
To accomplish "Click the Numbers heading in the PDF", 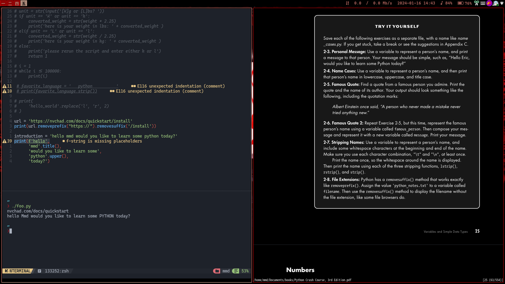I will [300, 270].
